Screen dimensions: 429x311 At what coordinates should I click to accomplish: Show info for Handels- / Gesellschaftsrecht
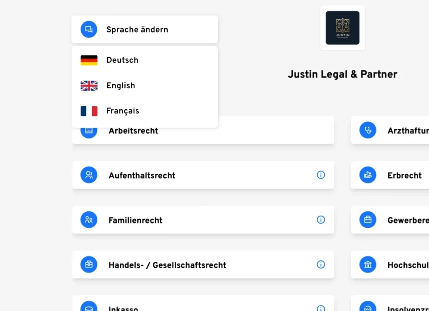pyautogui.click(x=321, y=265)
